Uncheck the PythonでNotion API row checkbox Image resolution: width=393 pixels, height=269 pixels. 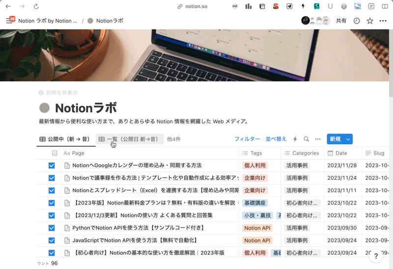coord(52,228)
